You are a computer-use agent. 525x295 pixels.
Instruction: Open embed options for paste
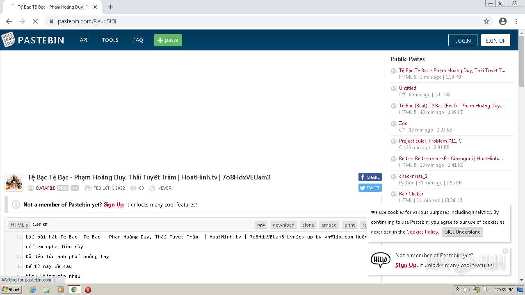329,225
